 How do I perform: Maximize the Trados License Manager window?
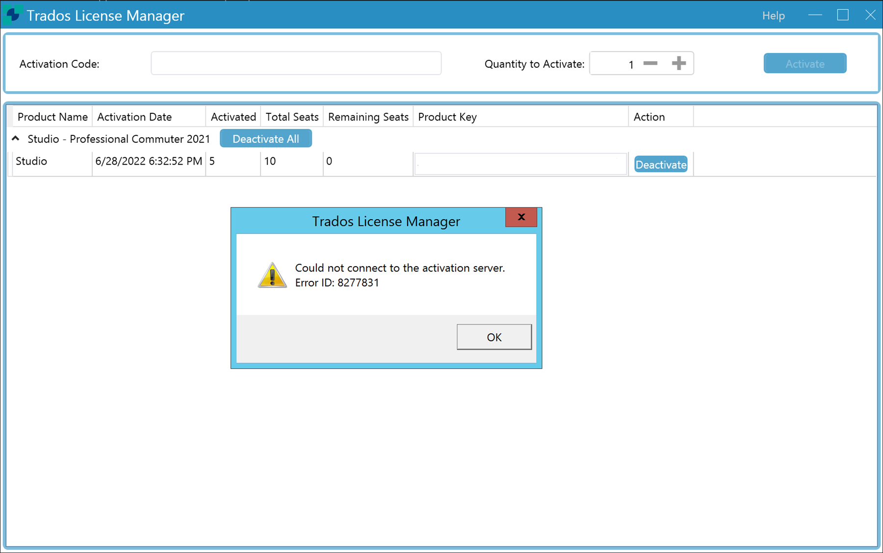(x=843, y=15)
